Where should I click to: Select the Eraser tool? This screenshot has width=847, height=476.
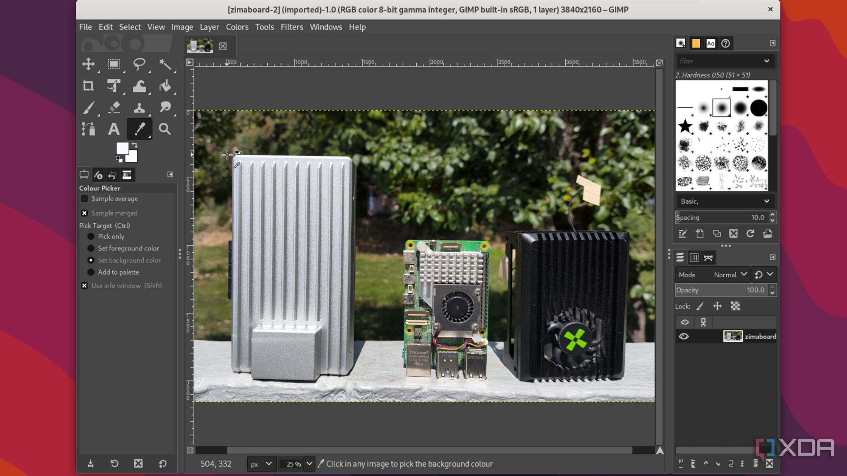[x=114, y=108]
